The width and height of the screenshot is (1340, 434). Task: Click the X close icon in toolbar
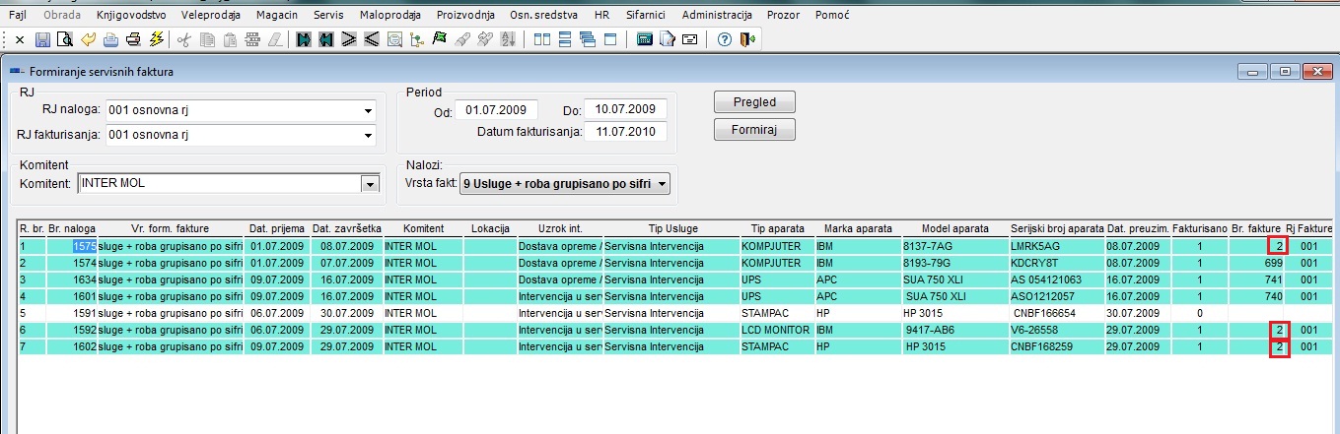[20, 40]
